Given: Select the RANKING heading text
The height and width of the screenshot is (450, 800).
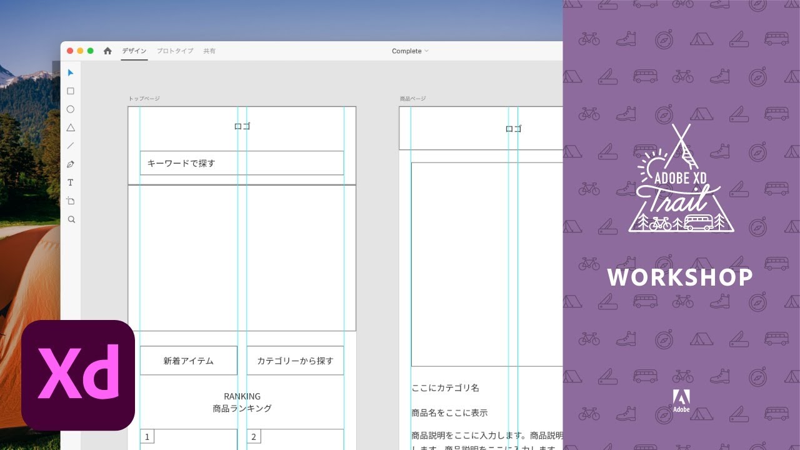Looking at the screenshot, I should pos(242,396).
